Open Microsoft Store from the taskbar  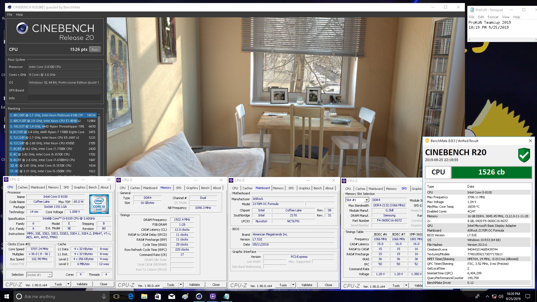click(x=158, y=296)
